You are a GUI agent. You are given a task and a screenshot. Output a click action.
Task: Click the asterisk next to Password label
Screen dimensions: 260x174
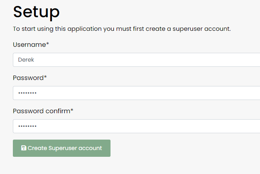[46, 77]
